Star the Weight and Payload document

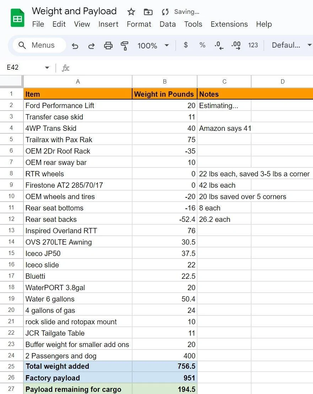click(131, 12)
